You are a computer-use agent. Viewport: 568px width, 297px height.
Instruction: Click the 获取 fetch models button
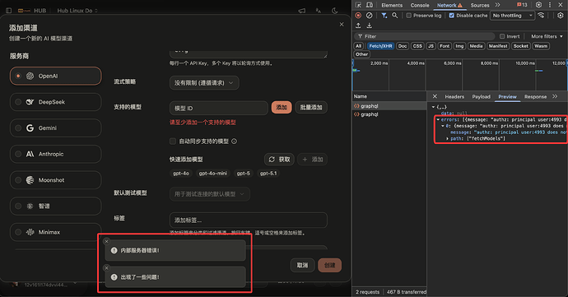(279, 160)
